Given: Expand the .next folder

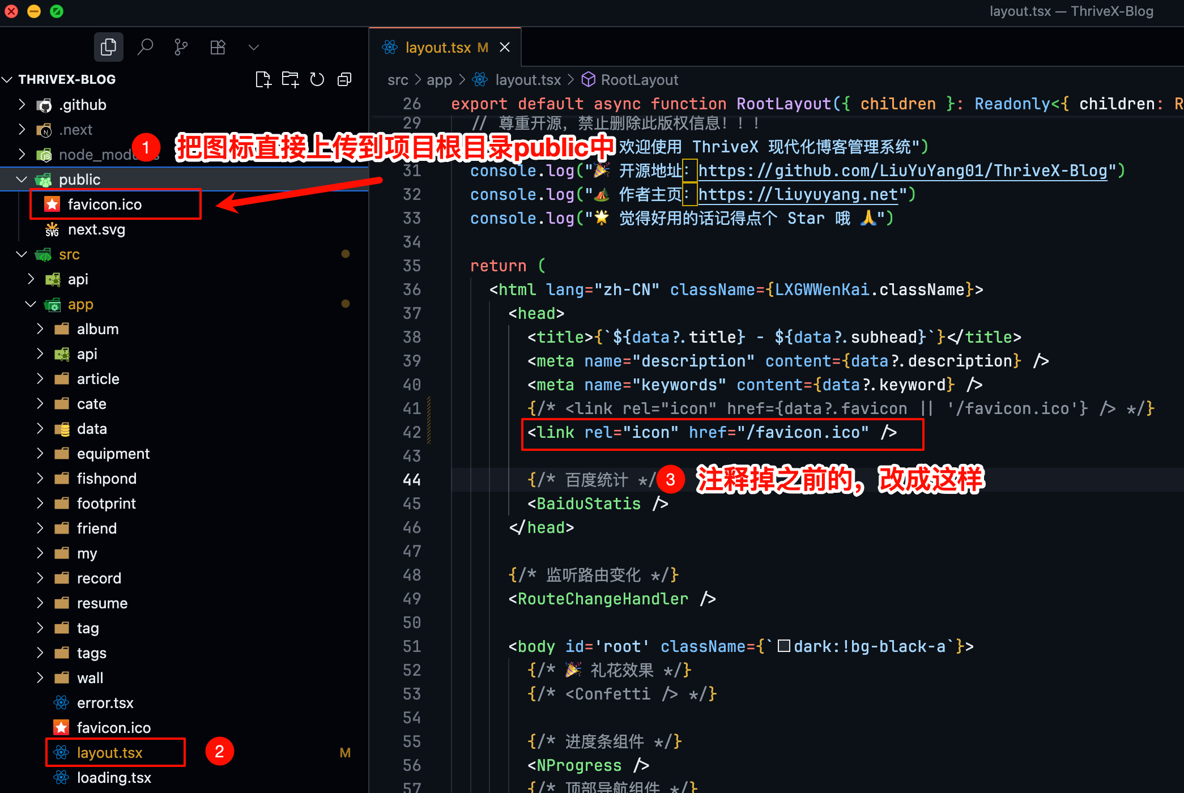Looking at the screenshot, I should pyautogui.click(x=22, y=129).
